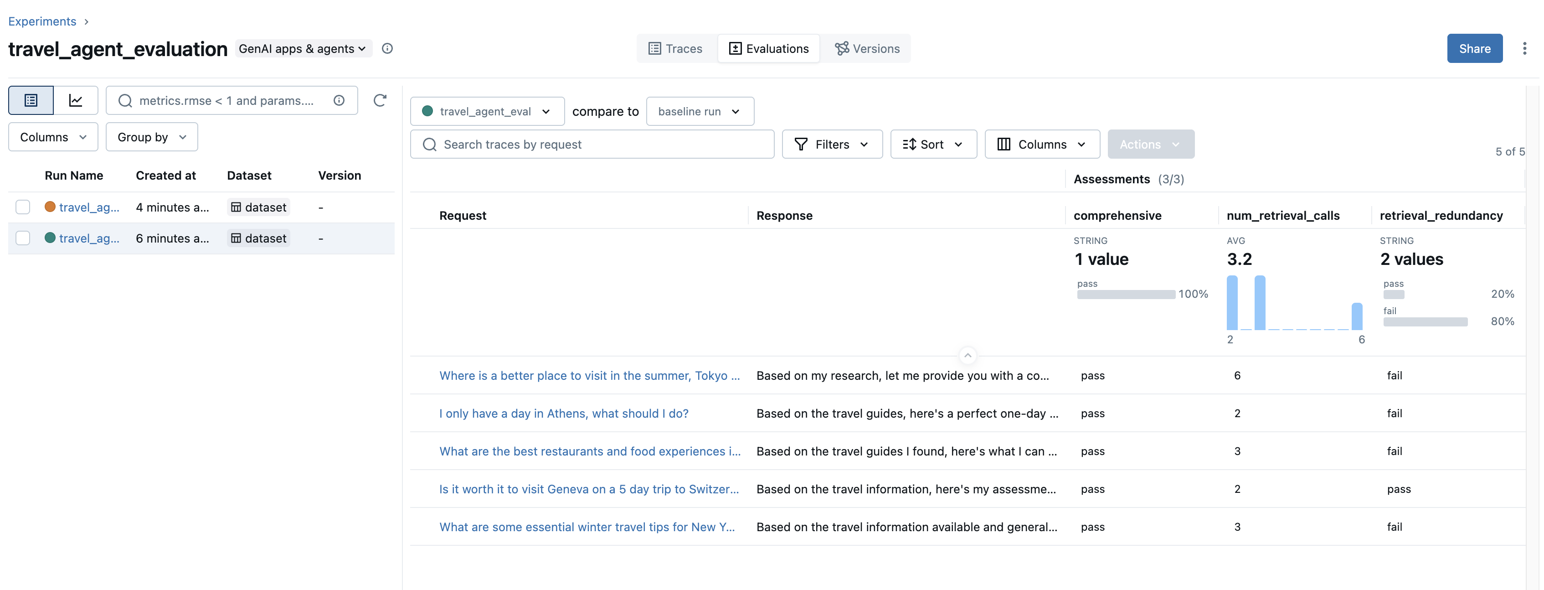Image resolution: width=1544 pixels, height=590 pixels.
Task: Refresh the runs list
Action: click(380, 100)
